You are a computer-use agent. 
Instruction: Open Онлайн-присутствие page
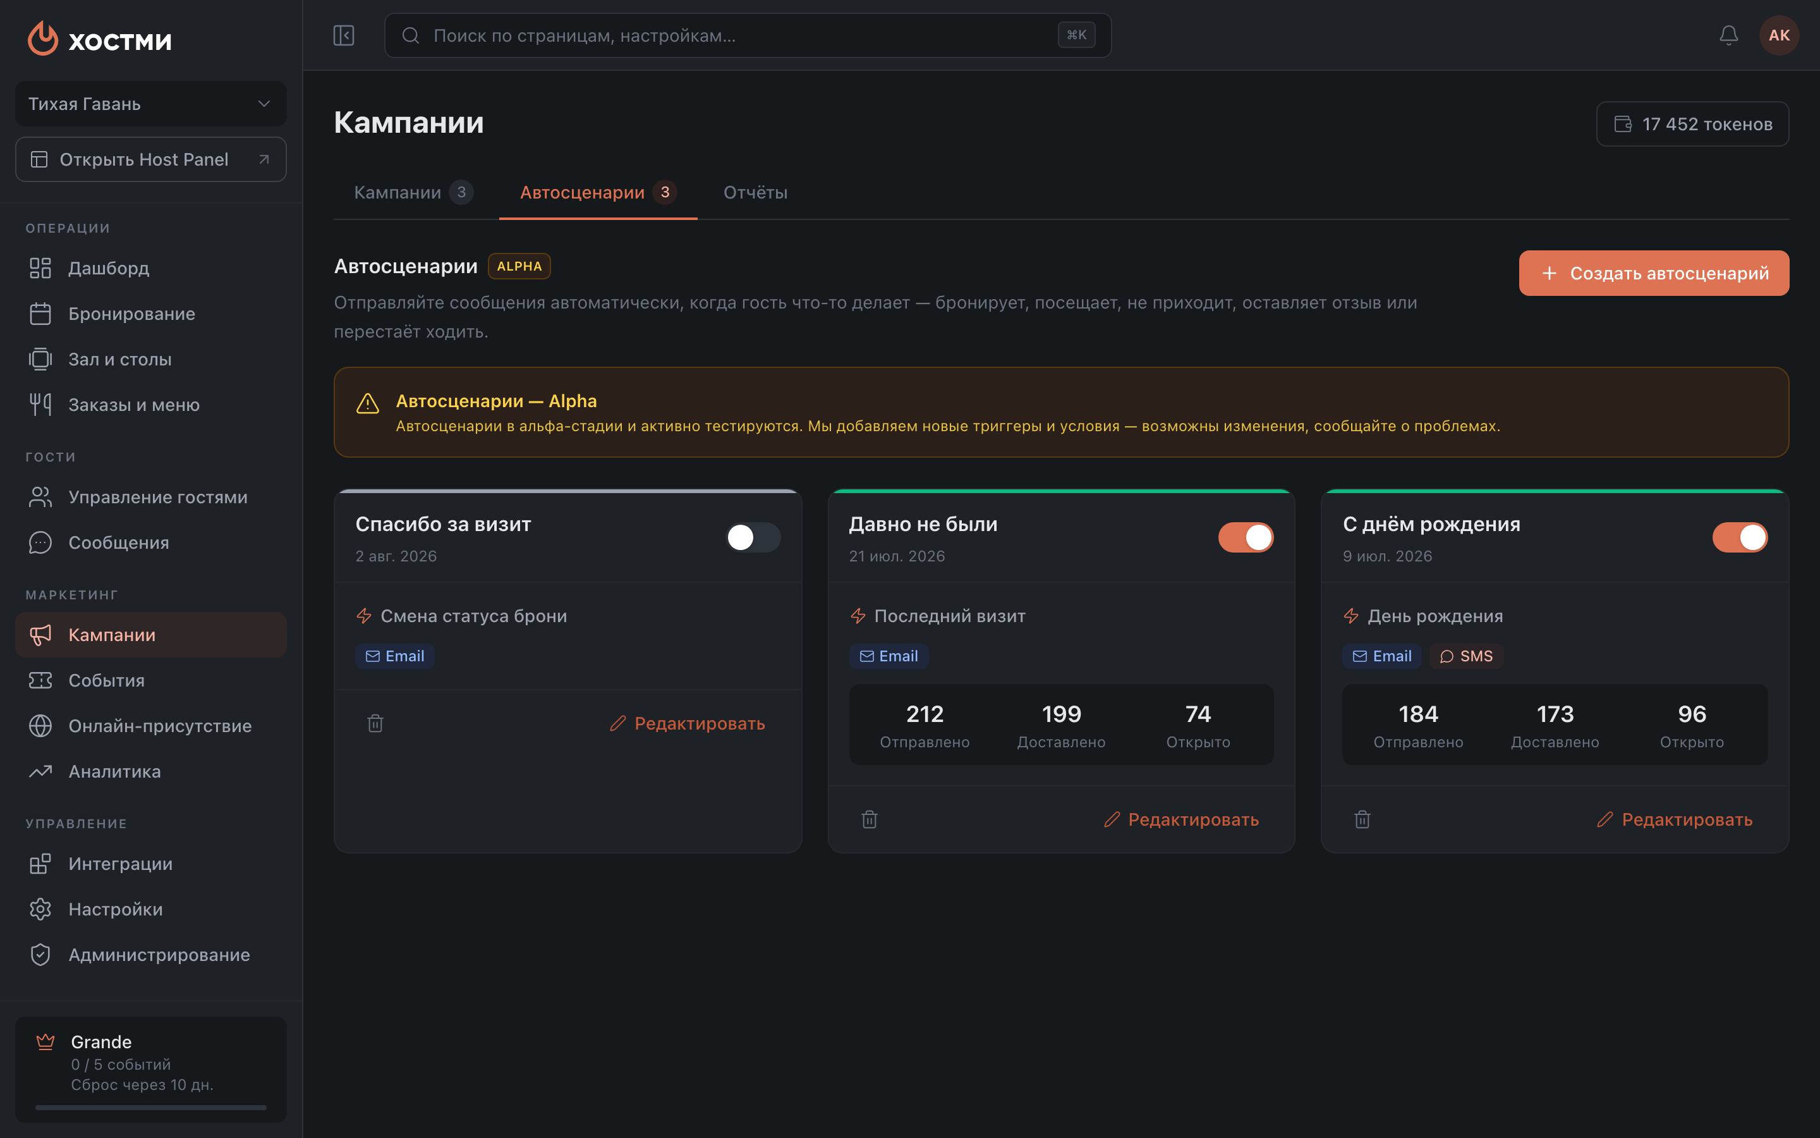click(x=150, y=726)
